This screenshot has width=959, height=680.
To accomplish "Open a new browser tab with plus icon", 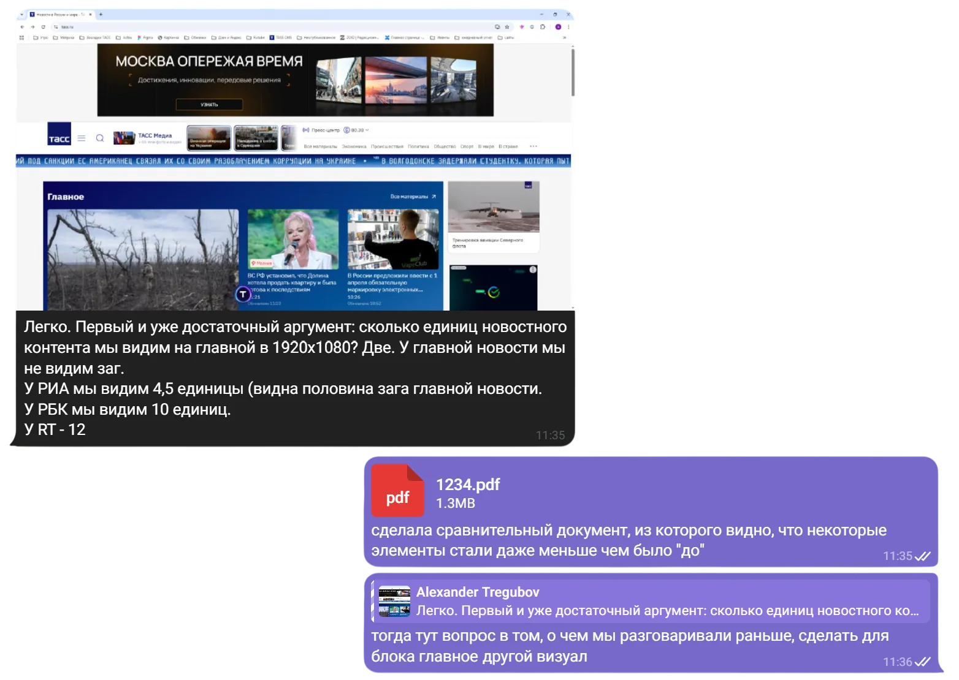I will pyautogui.click(x=101, y=14).
